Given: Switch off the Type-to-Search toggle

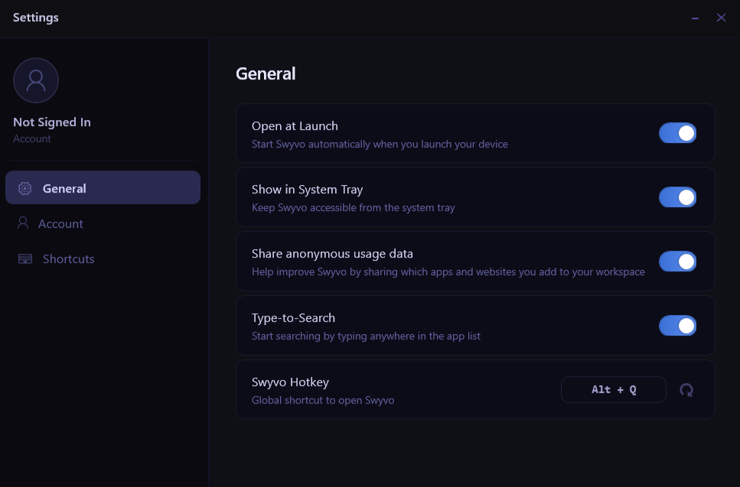Looking at the screenshot, I should (678, 325).
